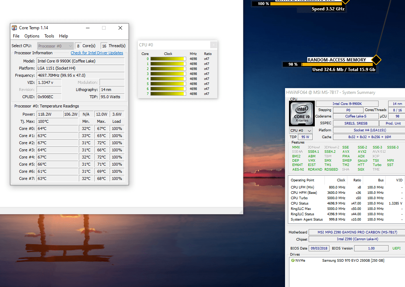Click the Core #0 temperature 64°C
Viewport: 405px width, 287px height.
(57, 129)
